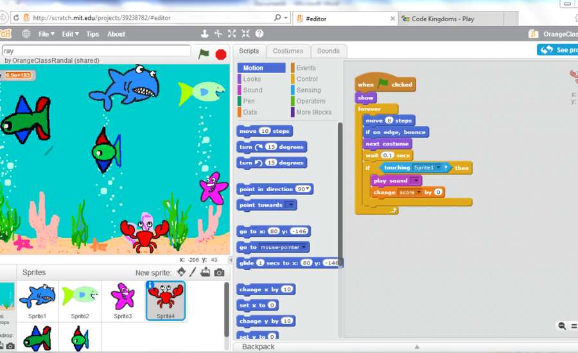The width and height of the screenshot is (578, 353).
Task: Take new sprite photo with camera icon
Action: (x=220, y=273)
